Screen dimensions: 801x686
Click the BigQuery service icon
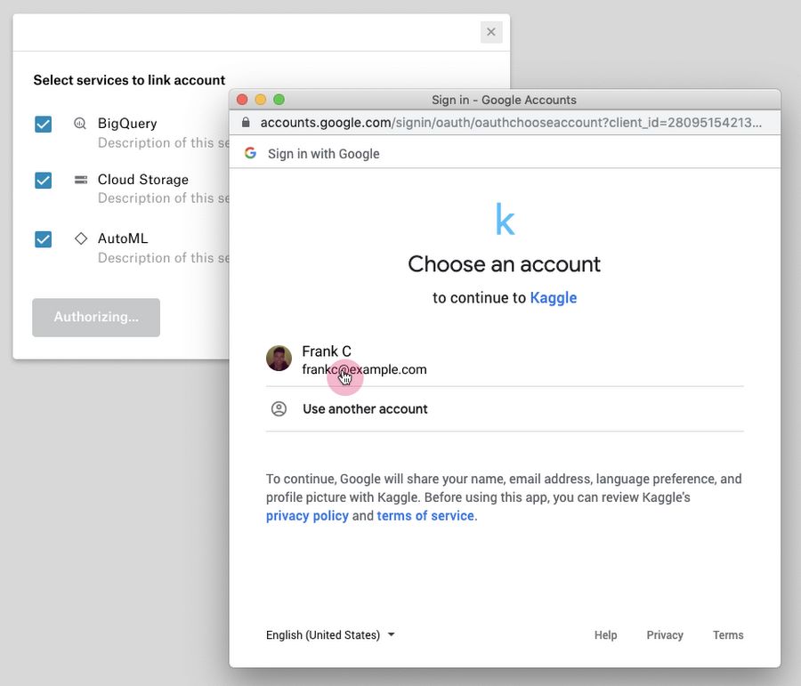coord(80,124)
